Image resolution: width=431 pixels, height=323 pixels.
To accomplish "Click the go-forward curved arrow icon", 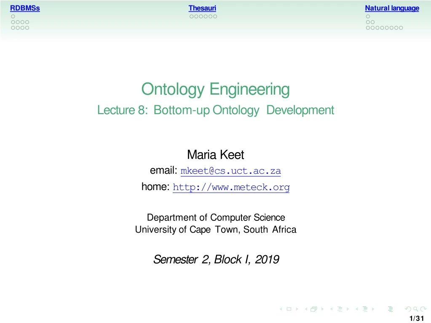I will click(423, 309).
